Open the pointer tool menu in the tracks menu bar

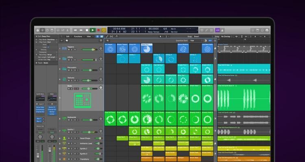[161, 36]
